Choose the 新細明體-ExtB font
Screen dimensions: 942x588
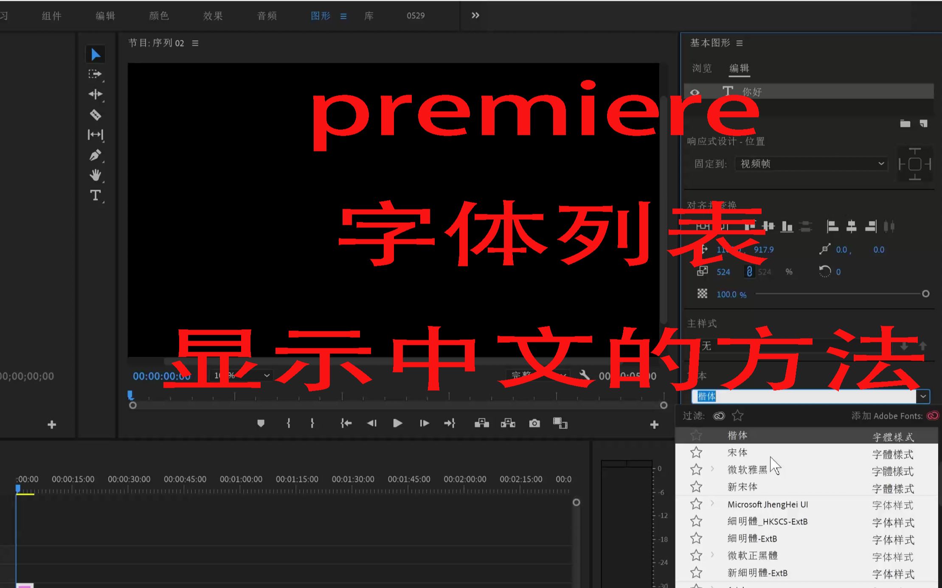point(757,573)
